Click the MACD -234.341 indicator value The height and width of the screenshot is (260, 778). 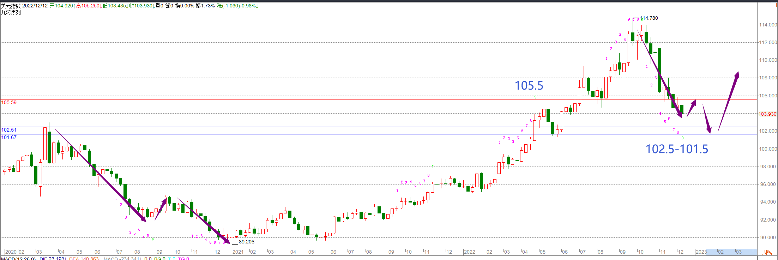122,259
